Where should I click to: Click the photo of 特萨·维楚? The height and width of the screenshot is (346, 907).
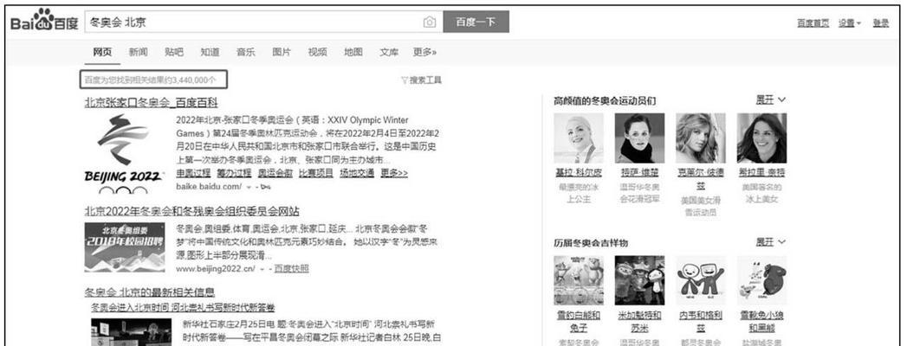click(x=639, y=138)
